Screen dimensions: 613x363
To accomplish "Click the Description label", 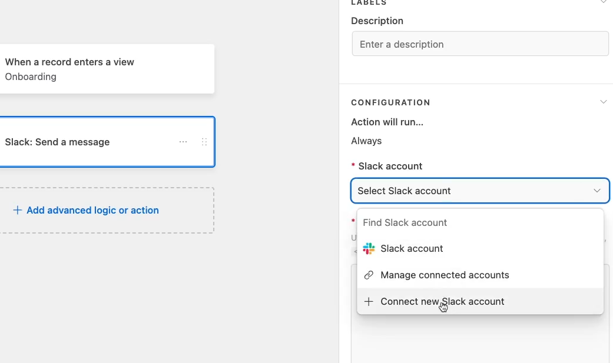I will tap(377, 21).
